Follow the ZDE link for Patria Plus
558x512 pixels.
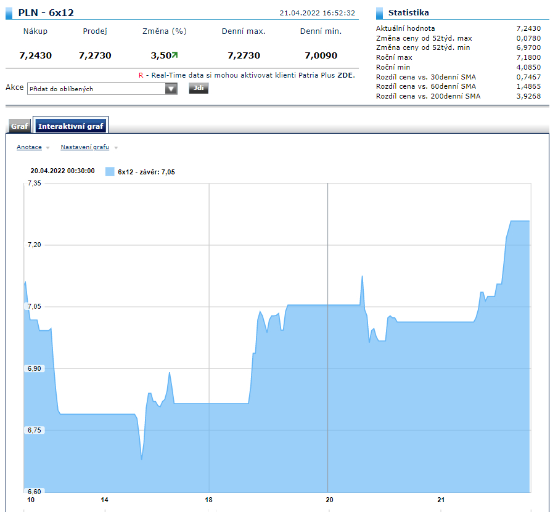point(346,75)
